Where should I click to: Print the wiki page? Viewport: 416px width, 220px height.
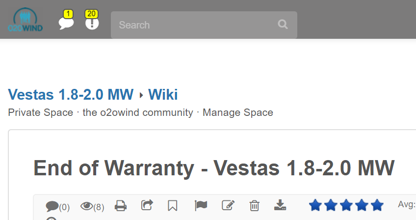pyautogui.click(x=121, y=206)
